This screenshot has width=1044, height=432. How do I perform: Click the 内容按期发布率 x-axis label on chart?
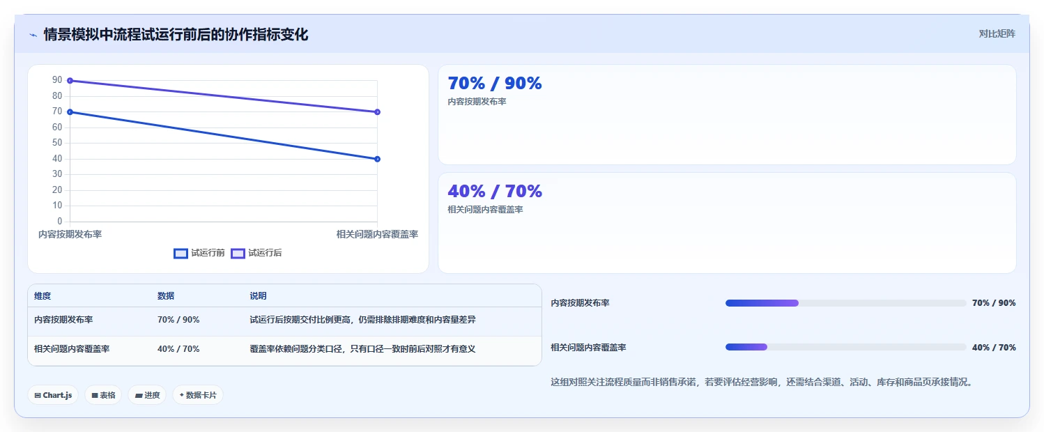click(70, 234)
